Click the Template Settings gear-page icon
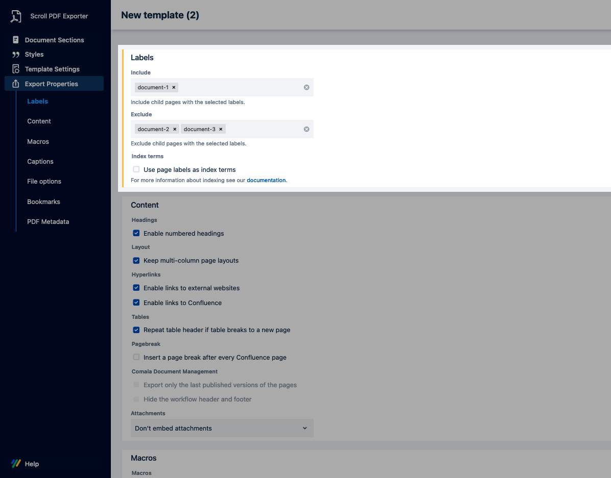 pyautogui.click(x=16, y=69)
